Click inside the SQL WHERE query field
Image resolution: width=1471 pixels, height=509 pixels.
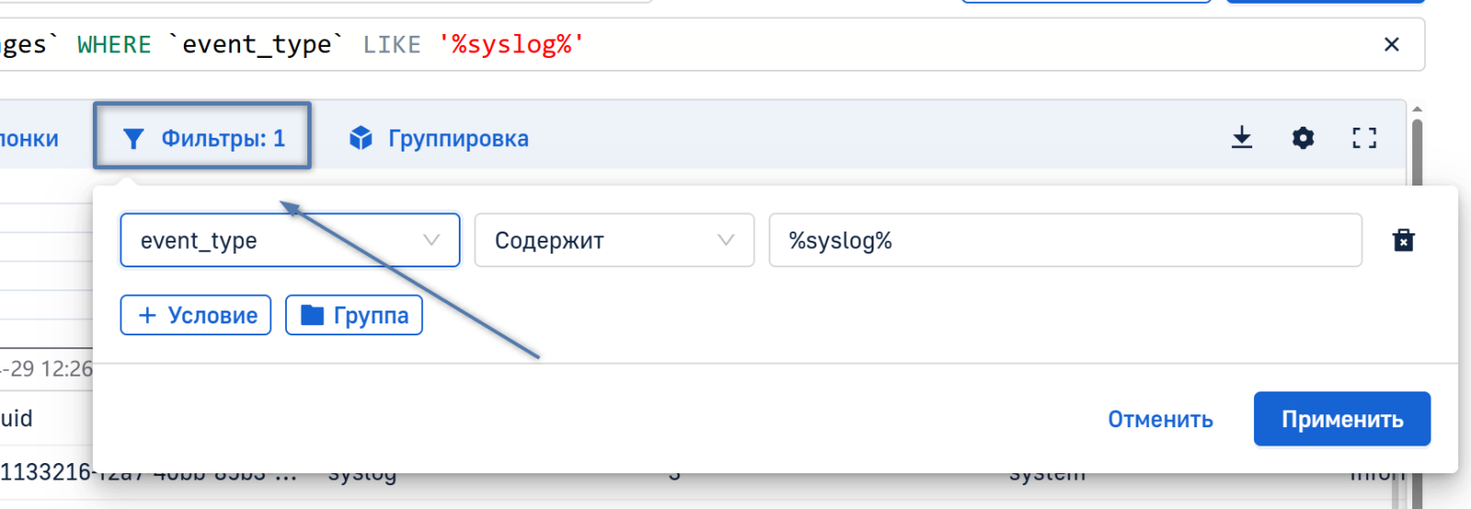(827, 44)
